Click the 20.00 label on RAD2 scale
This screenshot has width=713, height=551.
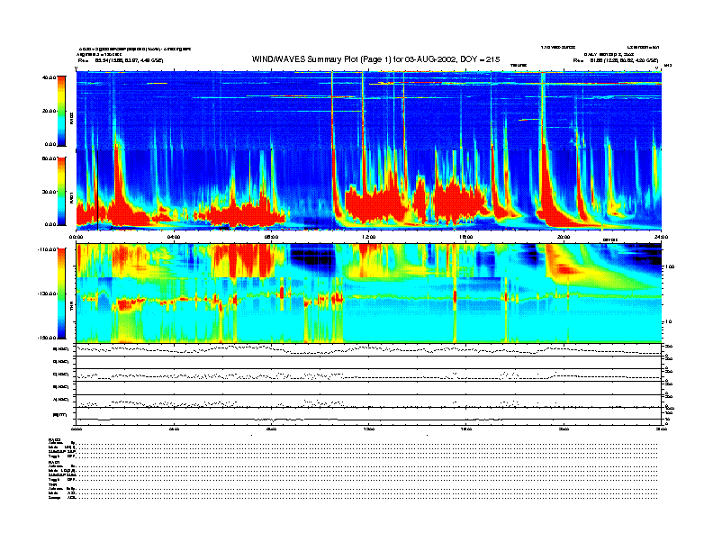[49, 111]
